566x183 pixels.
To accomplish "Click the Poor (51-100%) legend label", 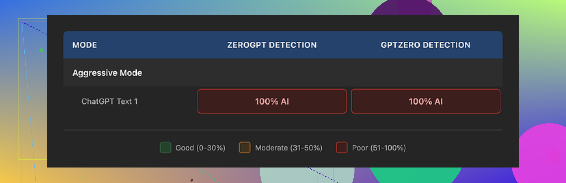I will point(379,148).
